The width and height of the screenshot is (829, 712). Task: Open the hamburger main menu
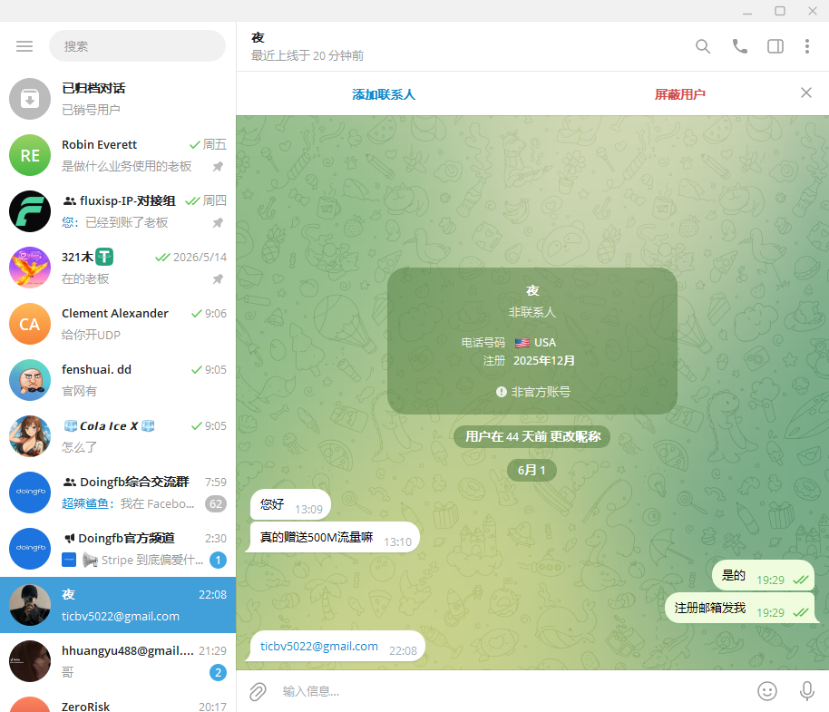tap(24, 46)
